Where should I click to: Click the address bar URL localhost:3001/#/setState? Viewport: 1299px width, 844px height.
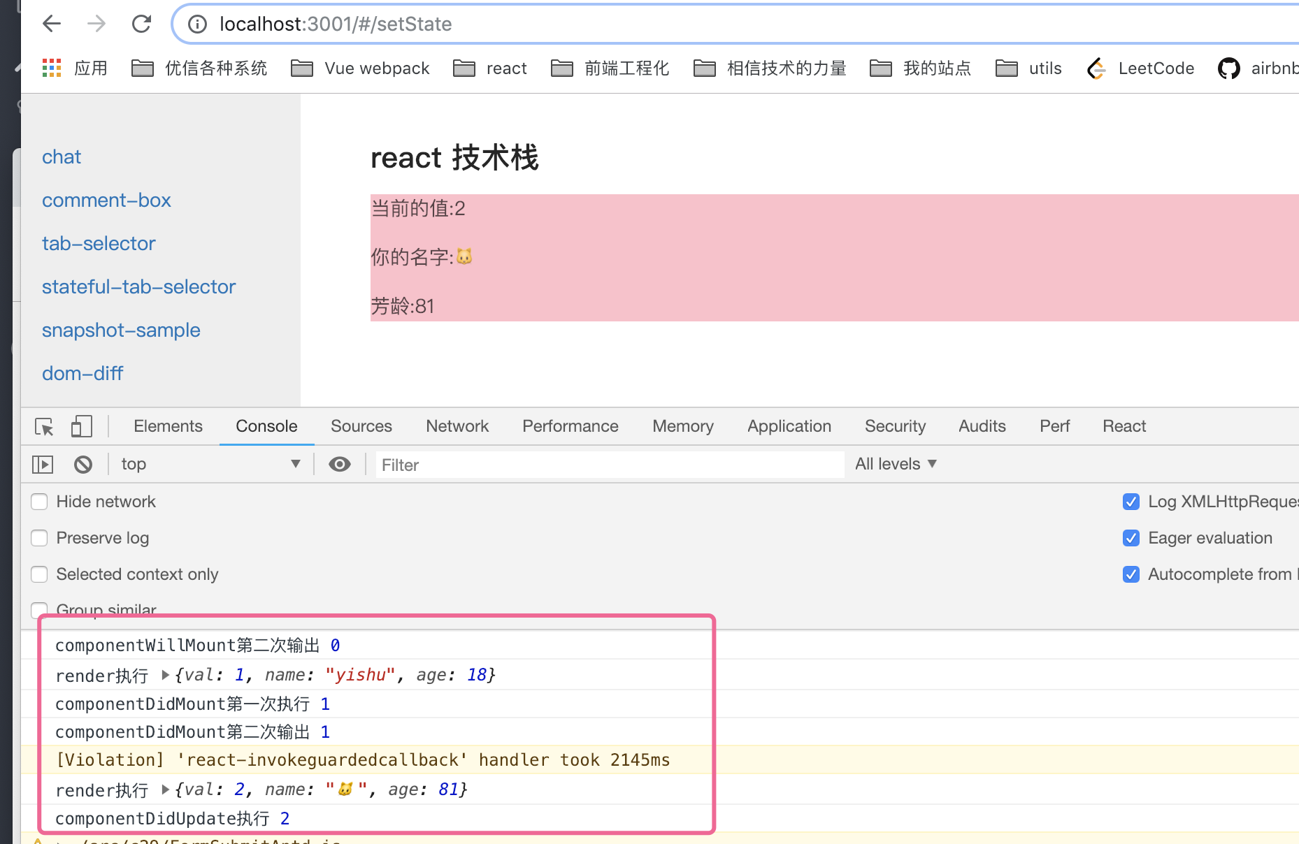336,24
